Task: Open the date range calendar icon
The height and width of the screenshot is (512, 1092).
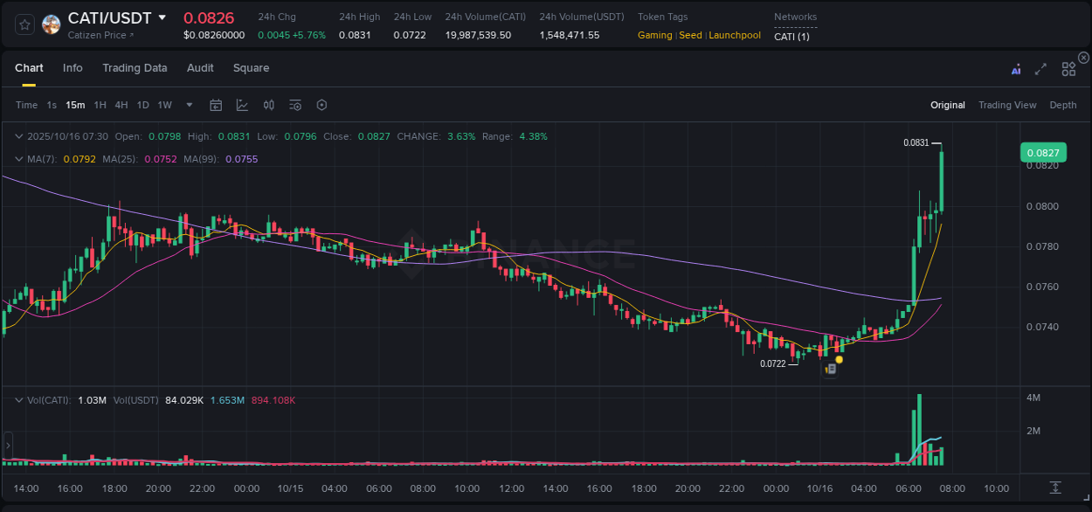Action: pyautogui.click(x=216, y=105)
